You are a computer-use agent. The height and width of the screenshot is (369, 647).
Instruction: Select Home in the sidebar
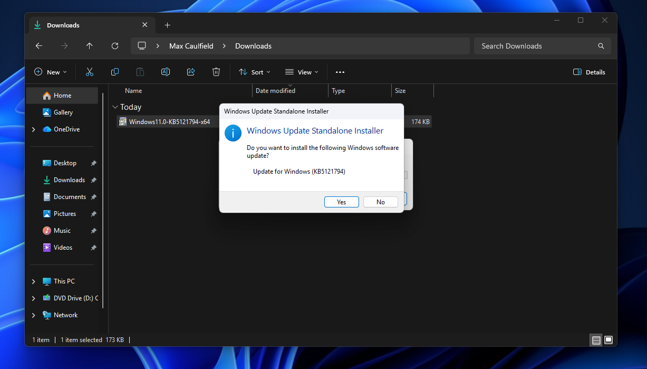pyautogui.click(x=62, y=96)
